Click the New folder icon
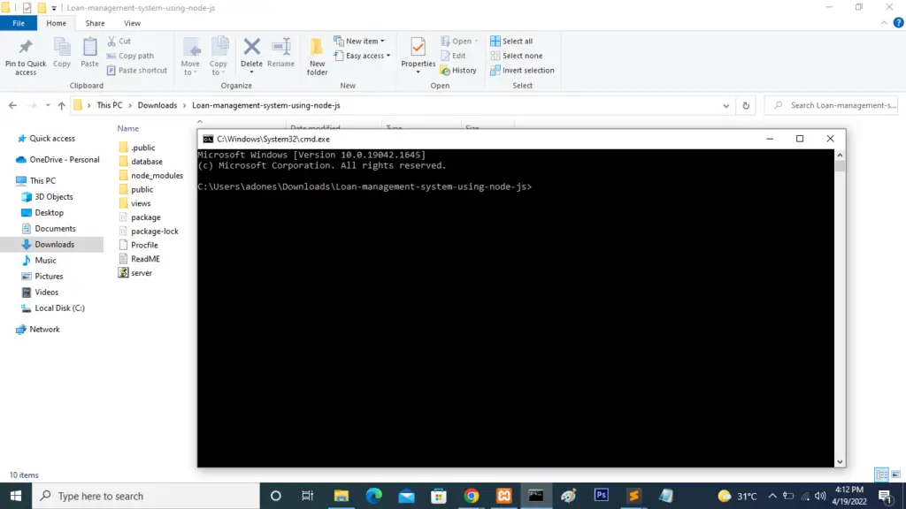 [317, 53]
